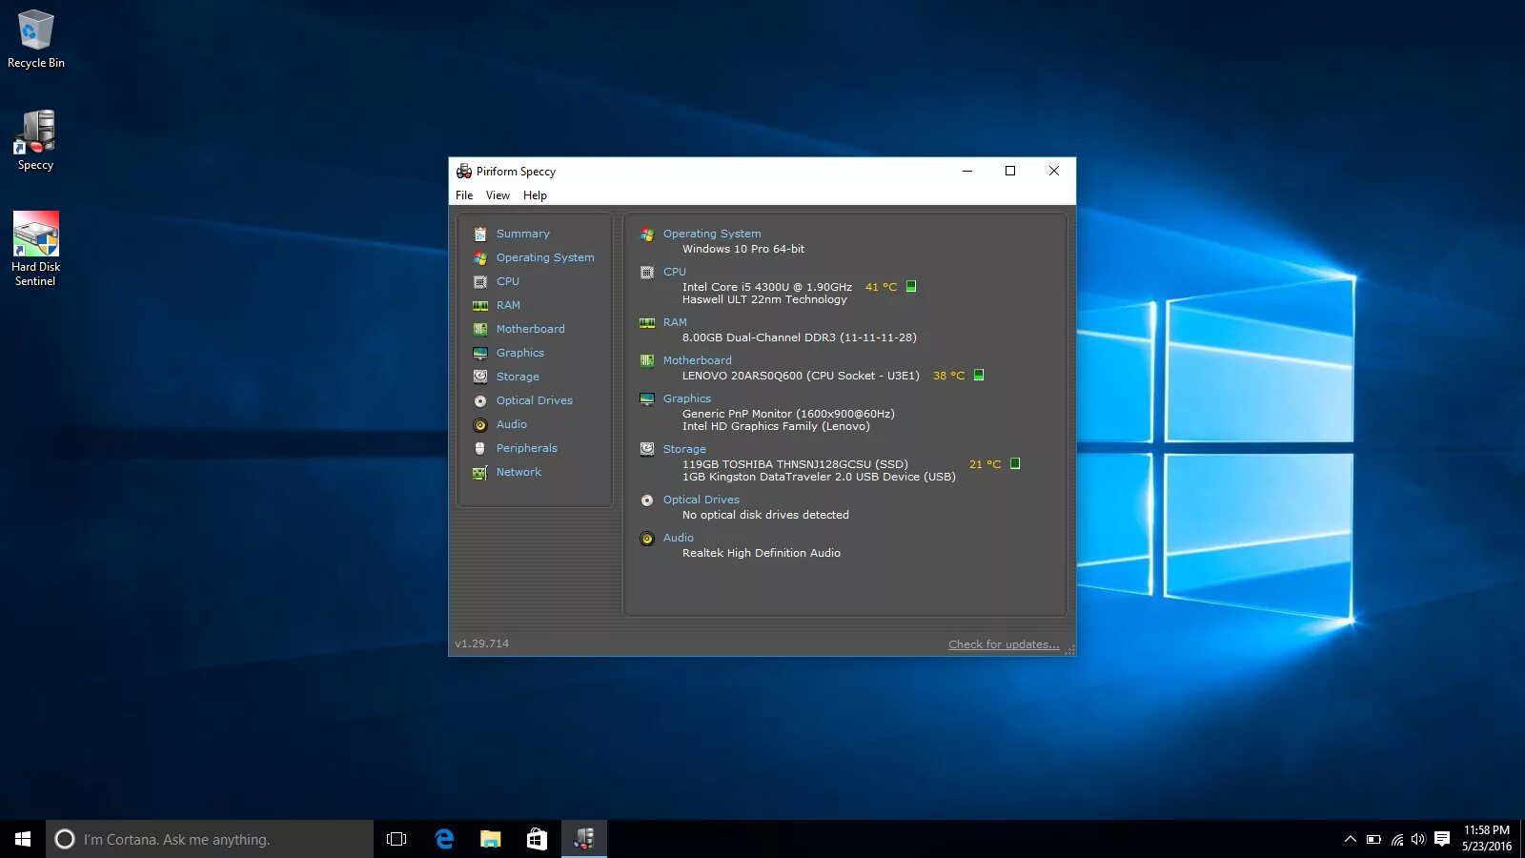Click the Audio heading in summary
Screen dimensions: 1525x858
point(679,538)
